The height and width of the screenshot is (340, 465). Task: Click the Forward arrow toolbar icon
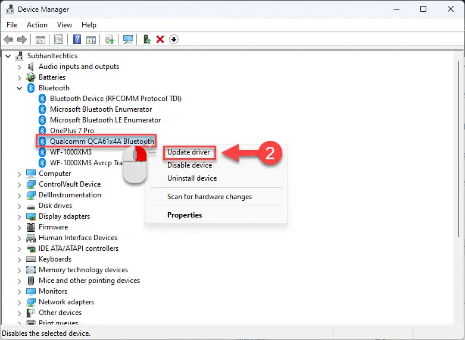(22, 39)
